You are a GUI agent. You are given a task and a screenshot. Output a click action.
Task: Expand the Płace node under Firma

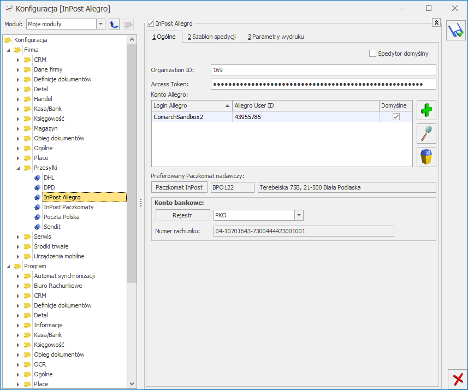(18, 158)
